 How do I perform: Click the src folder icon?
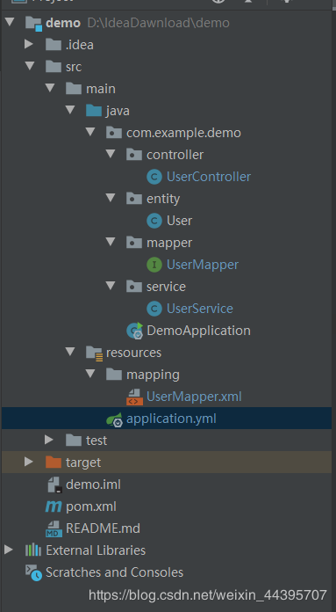pyautogui.click(x=54, y=67)
